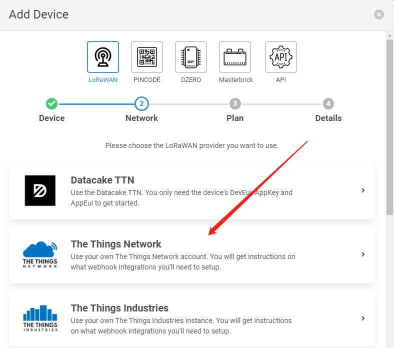Image resolution: width=394 pixels, height=348 pixels.
Task: Choose the Datacake TTN provider title
Action: [x=102, y=180]
